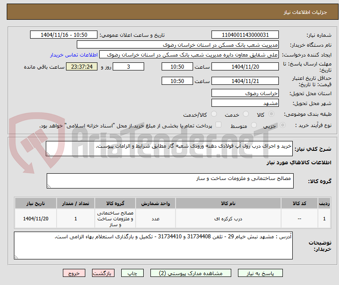This screenshot has height=285, width=339.
Task: Click the توضیحات خریدار text area
Action: point(153,246)
